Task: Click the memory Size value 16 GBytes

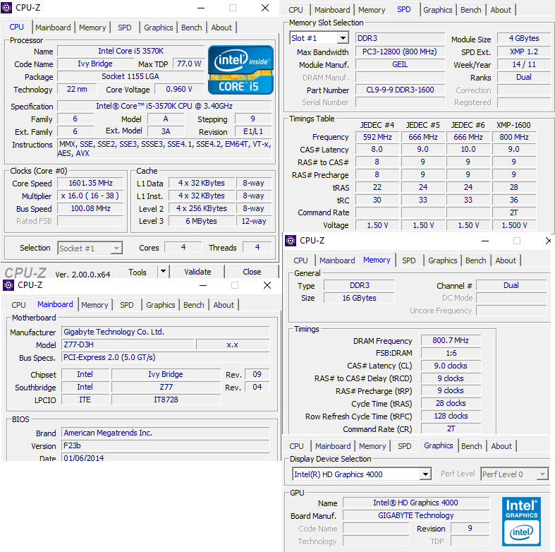Action: [x=359, y=298]
